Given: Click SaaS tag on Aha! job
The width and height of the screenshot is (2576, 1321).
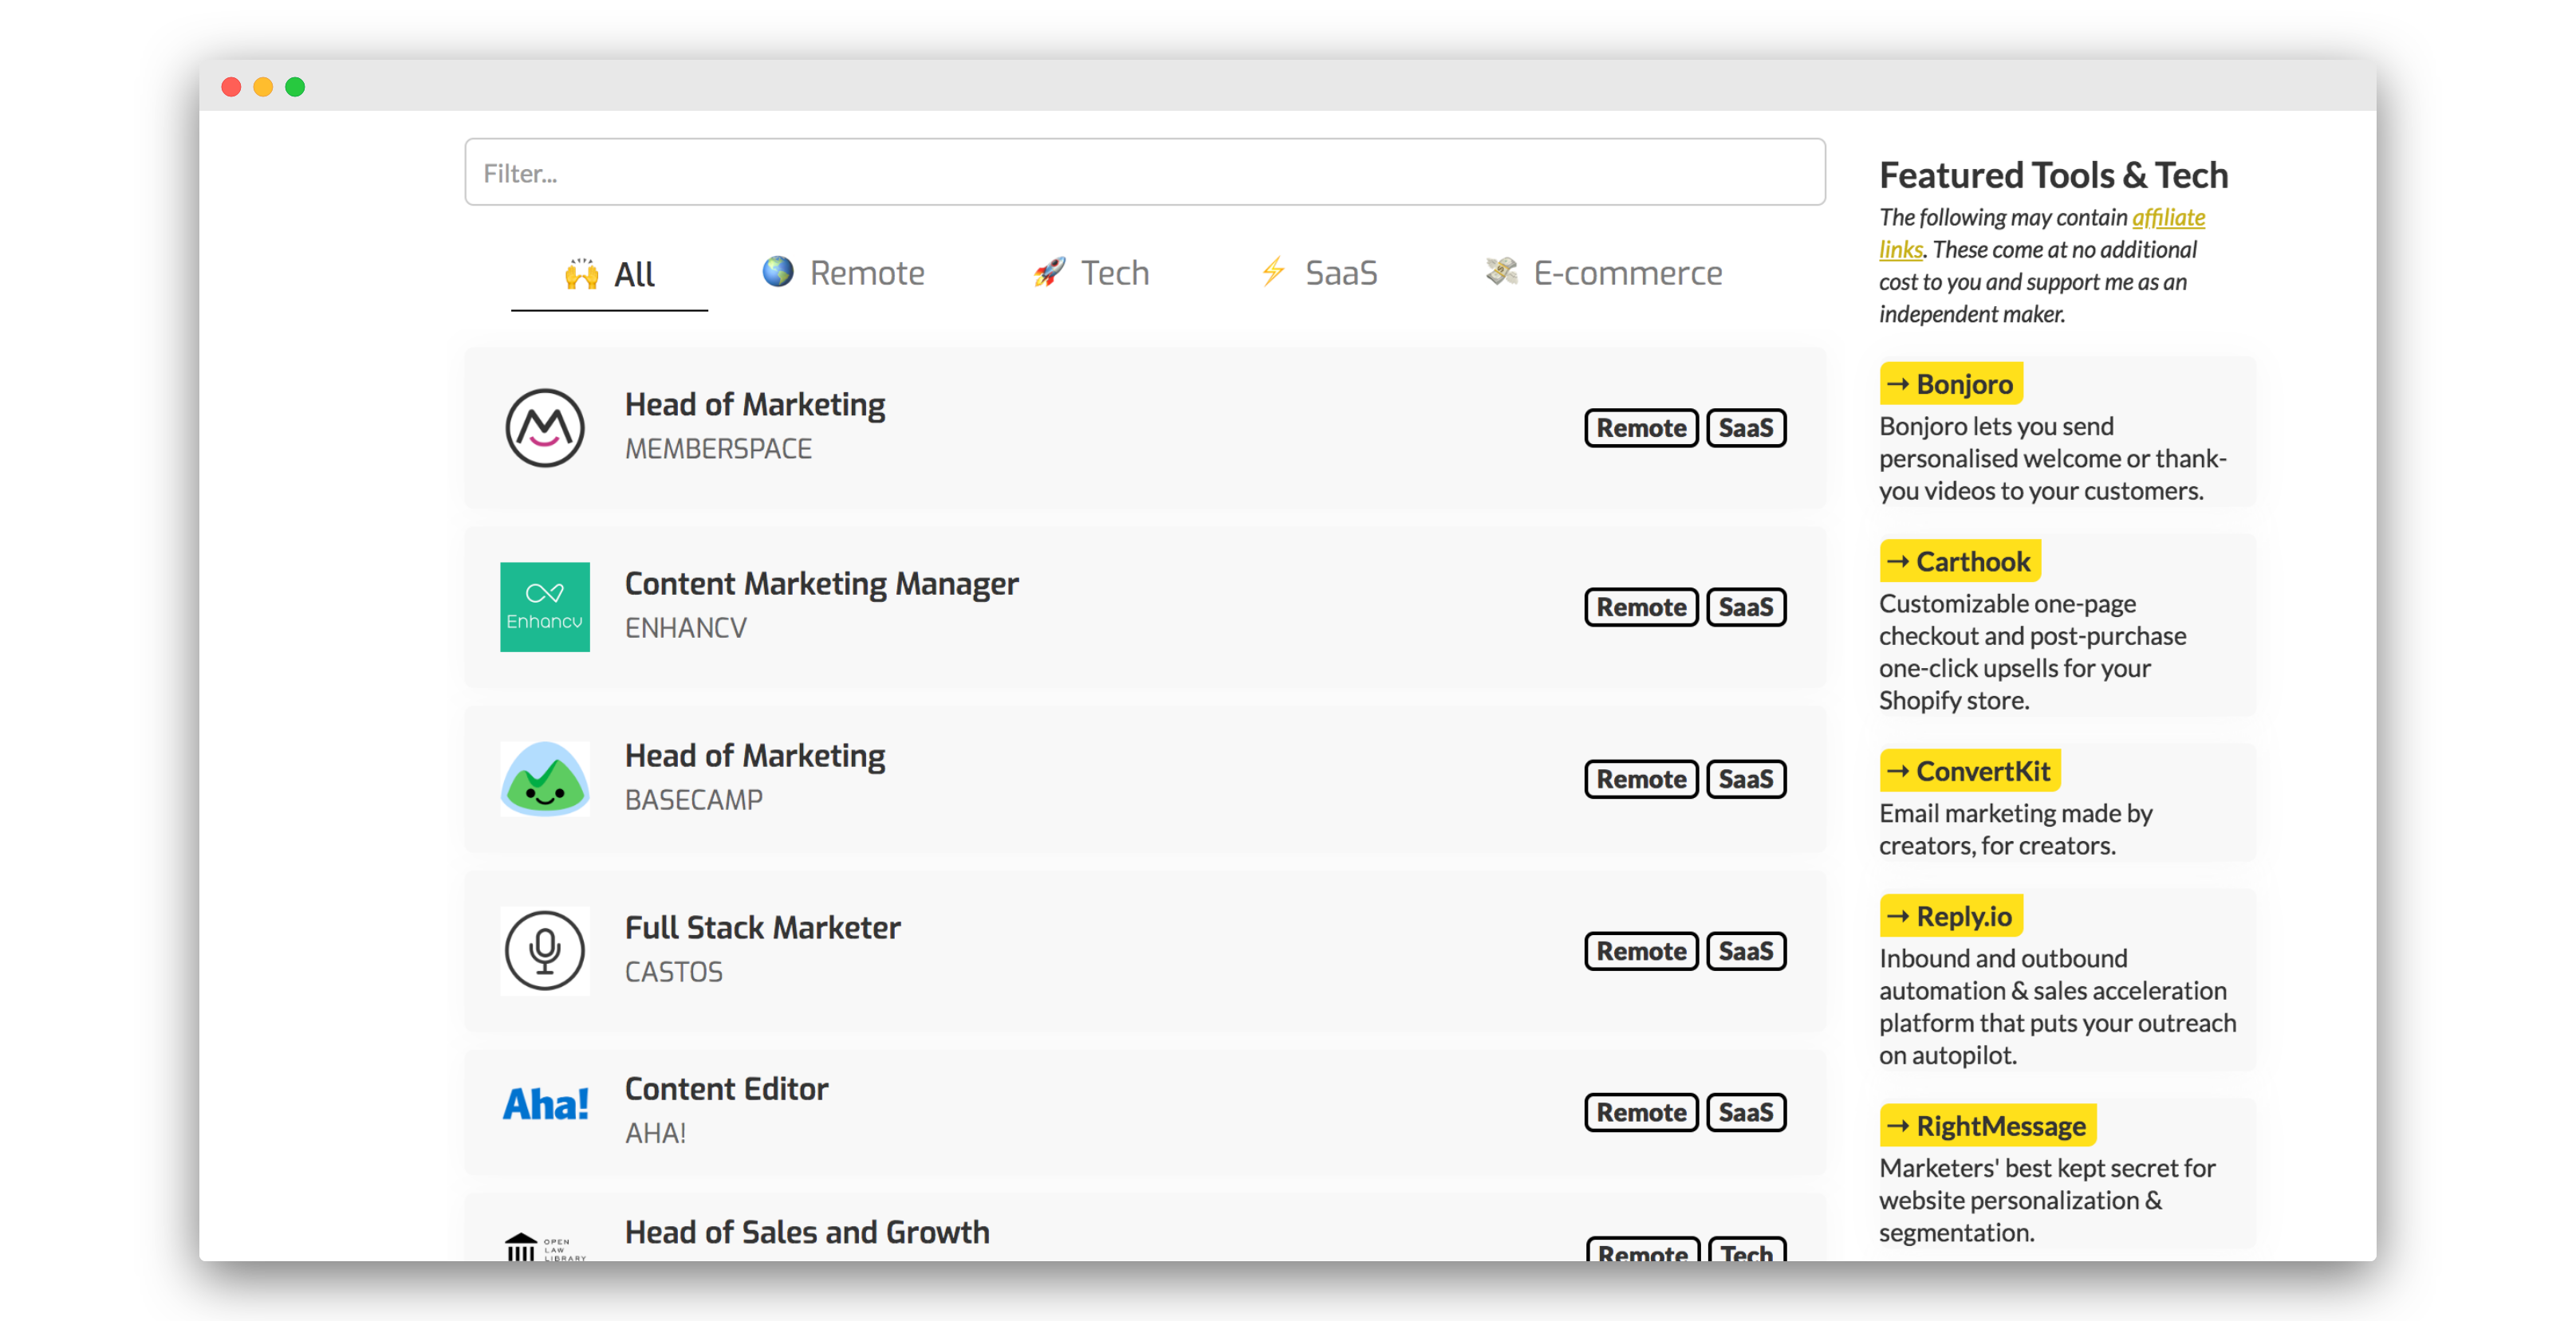Looking at the screenshot, I should tap(1745, 1112).
